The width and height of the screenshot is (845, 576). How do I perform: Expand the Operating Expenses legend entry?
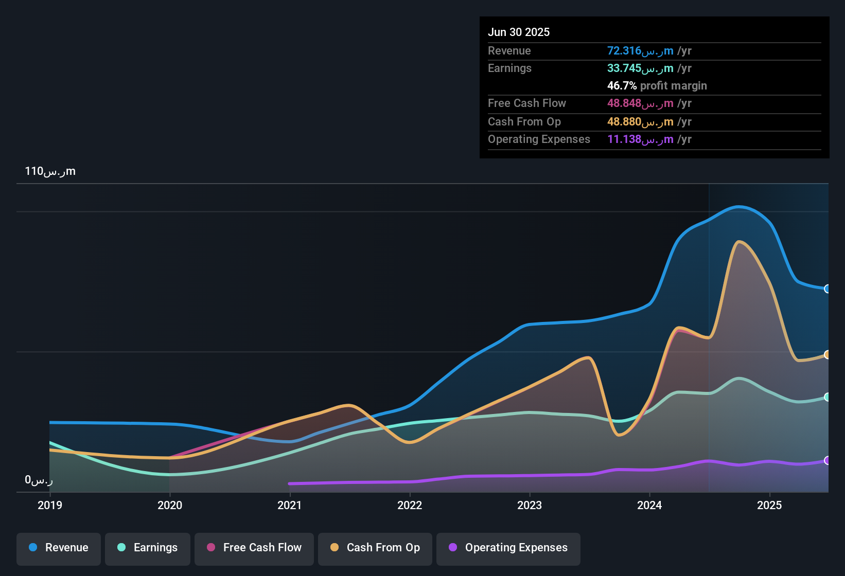tap(508, 548)
